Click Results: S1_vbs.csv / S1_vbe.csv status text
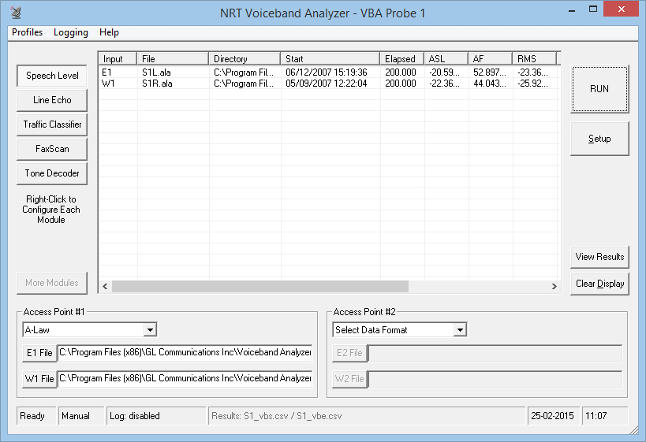The image size is (646, 442). 276,416
